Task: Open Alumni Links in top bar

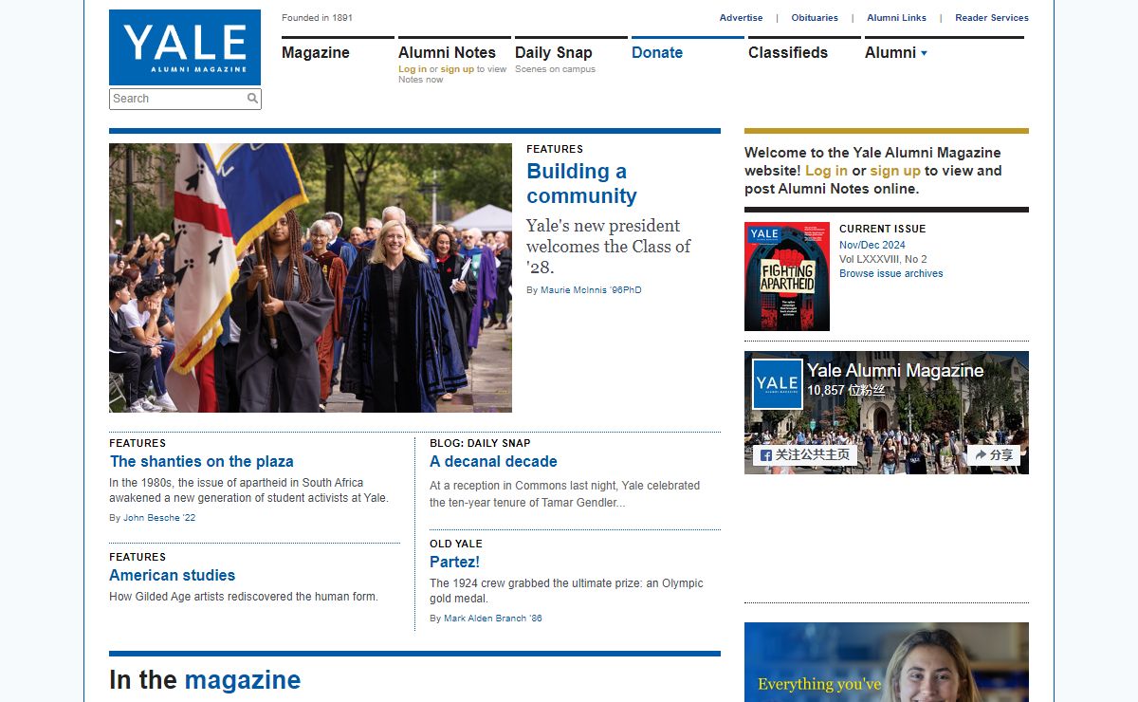Action: [x=896, y=18]
